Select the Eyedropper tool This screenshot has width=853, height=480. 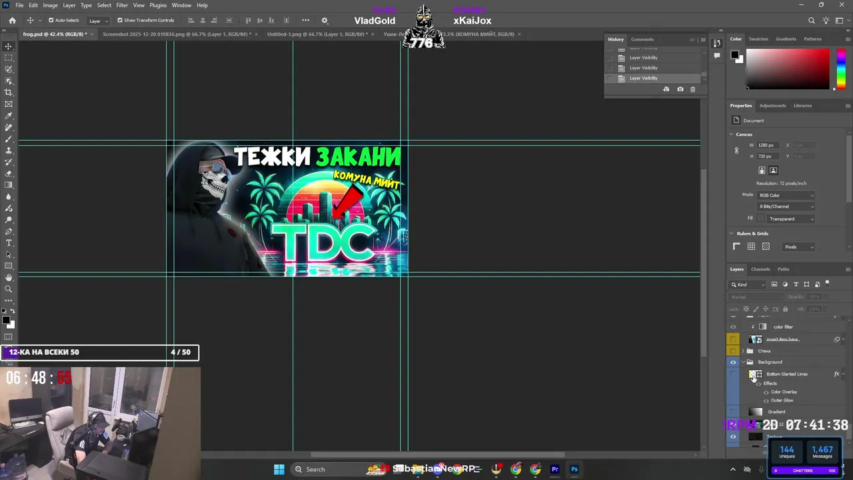click(x=9, y=116)
